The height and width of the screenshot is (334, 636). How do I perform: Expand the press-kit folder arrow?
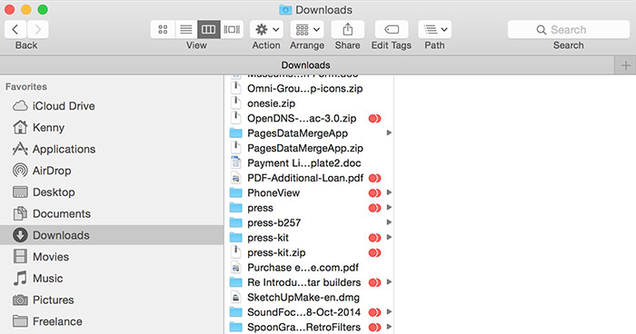click(x=389, y=237)
